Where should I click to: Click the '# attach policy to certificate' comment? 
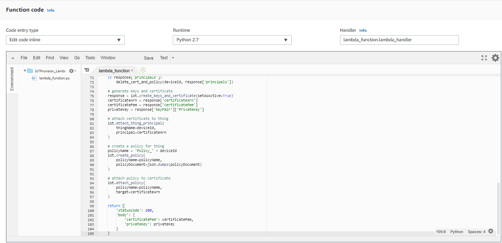tap(139, 178)
